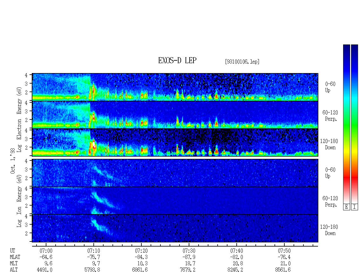The height and width of the screenshot is (278, 359).
Task: Click the ALT row header
Action: 14,270
